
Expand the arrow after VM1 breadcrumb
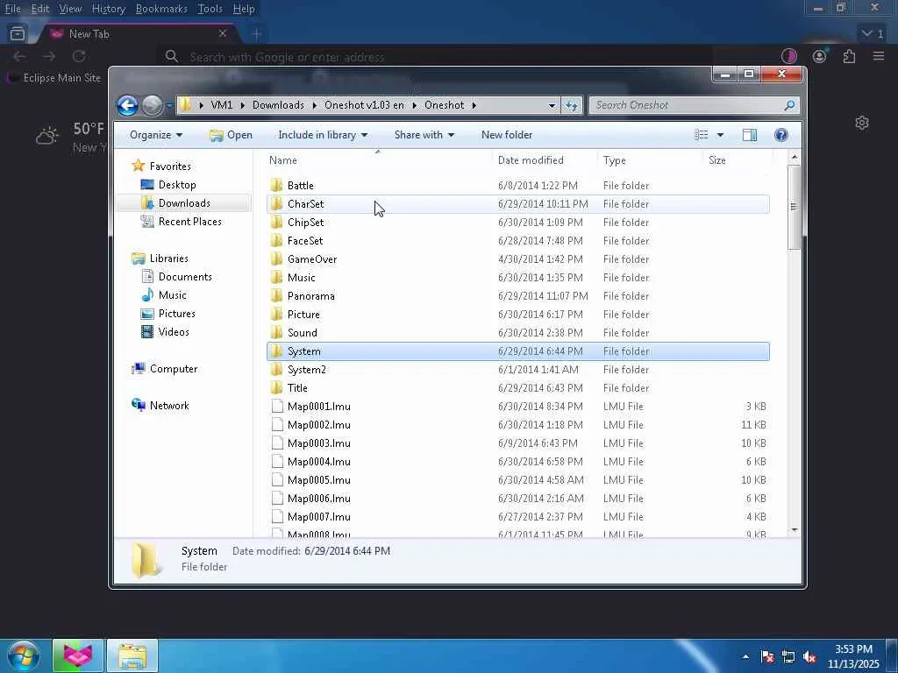243,105
